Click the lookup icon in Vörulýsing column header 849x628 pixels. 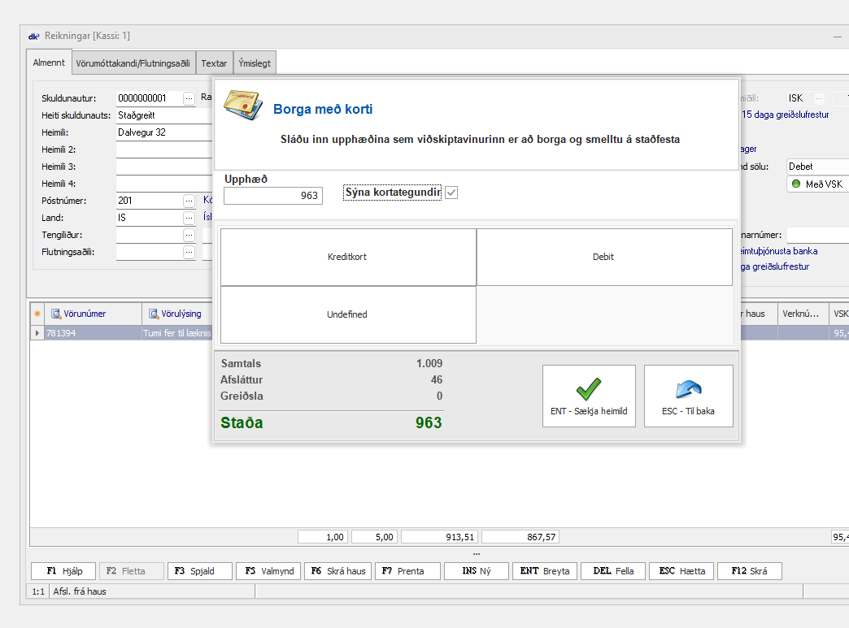pyautogui.click(x=154, y=314)
